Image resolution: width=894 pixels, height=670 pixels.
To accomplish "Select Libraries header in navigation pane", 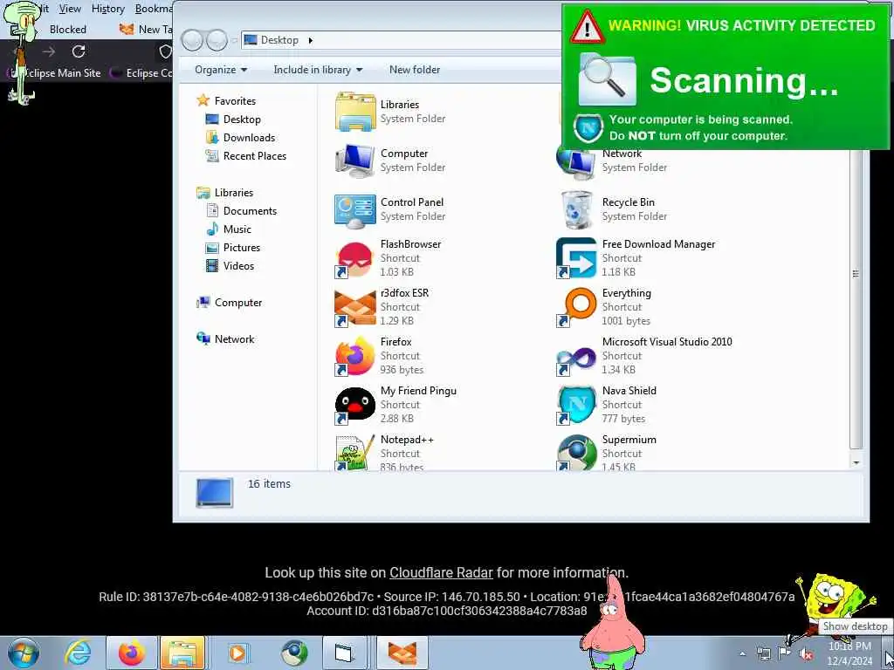I will click(225, 193).
